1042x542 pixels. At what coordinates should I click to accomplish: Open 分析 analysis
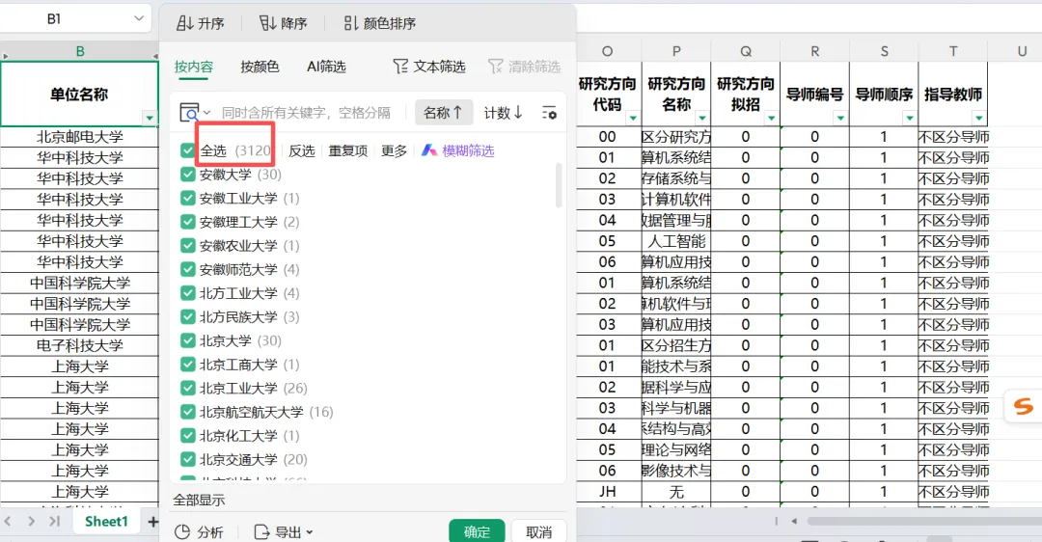(x=199, y=532)
